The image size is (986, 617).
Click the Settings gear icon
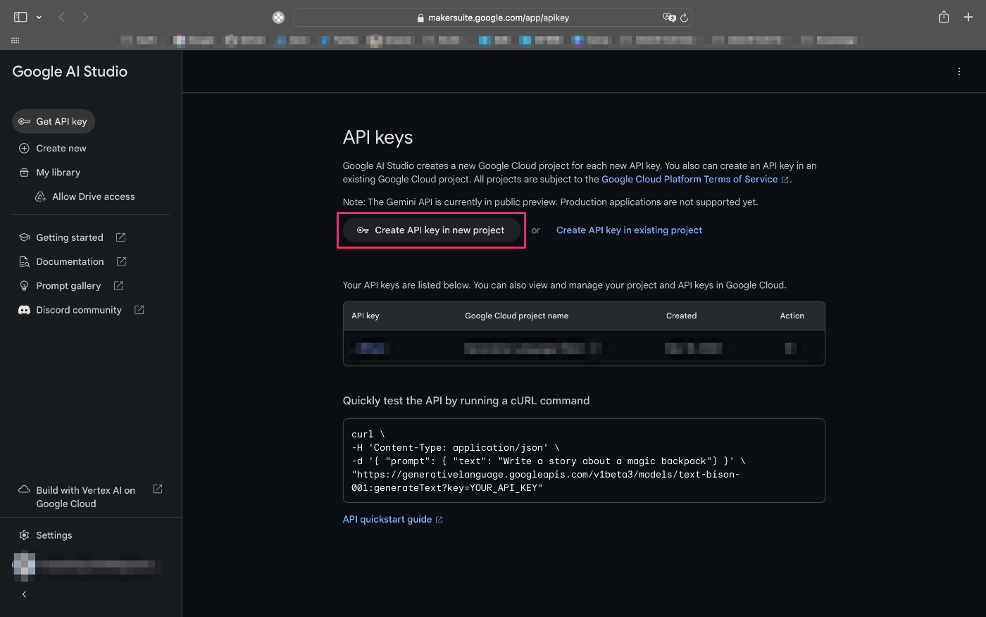[x=24, y=535]
